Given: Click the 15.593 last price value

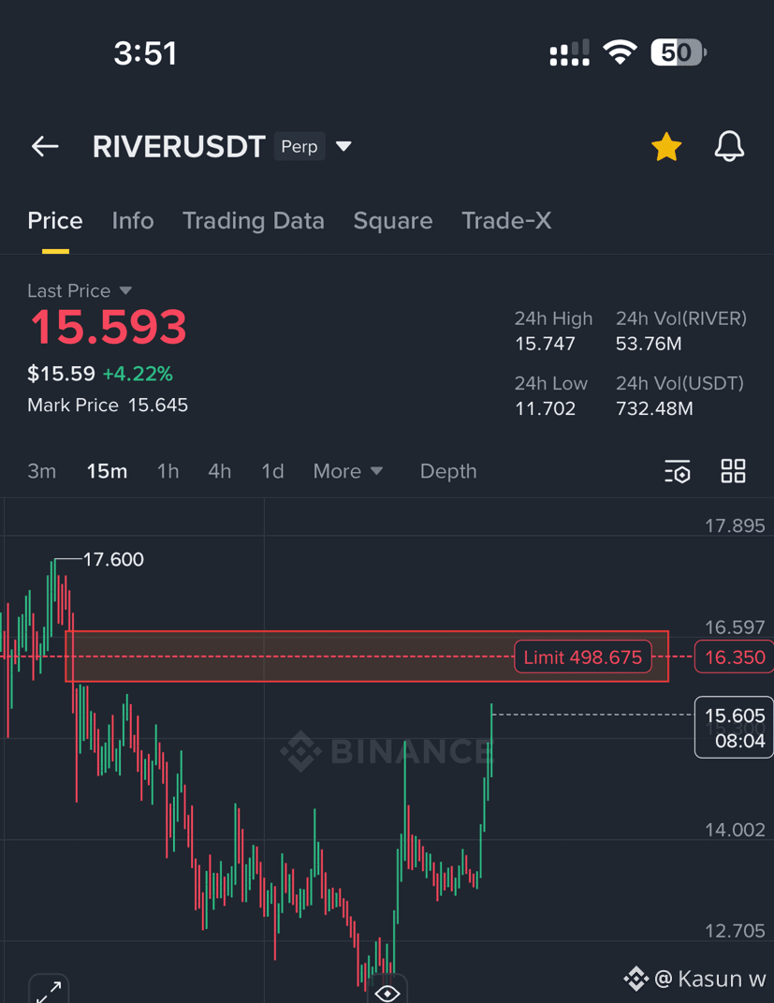Looking at the screenshot, I should click(x=109, y=327).
